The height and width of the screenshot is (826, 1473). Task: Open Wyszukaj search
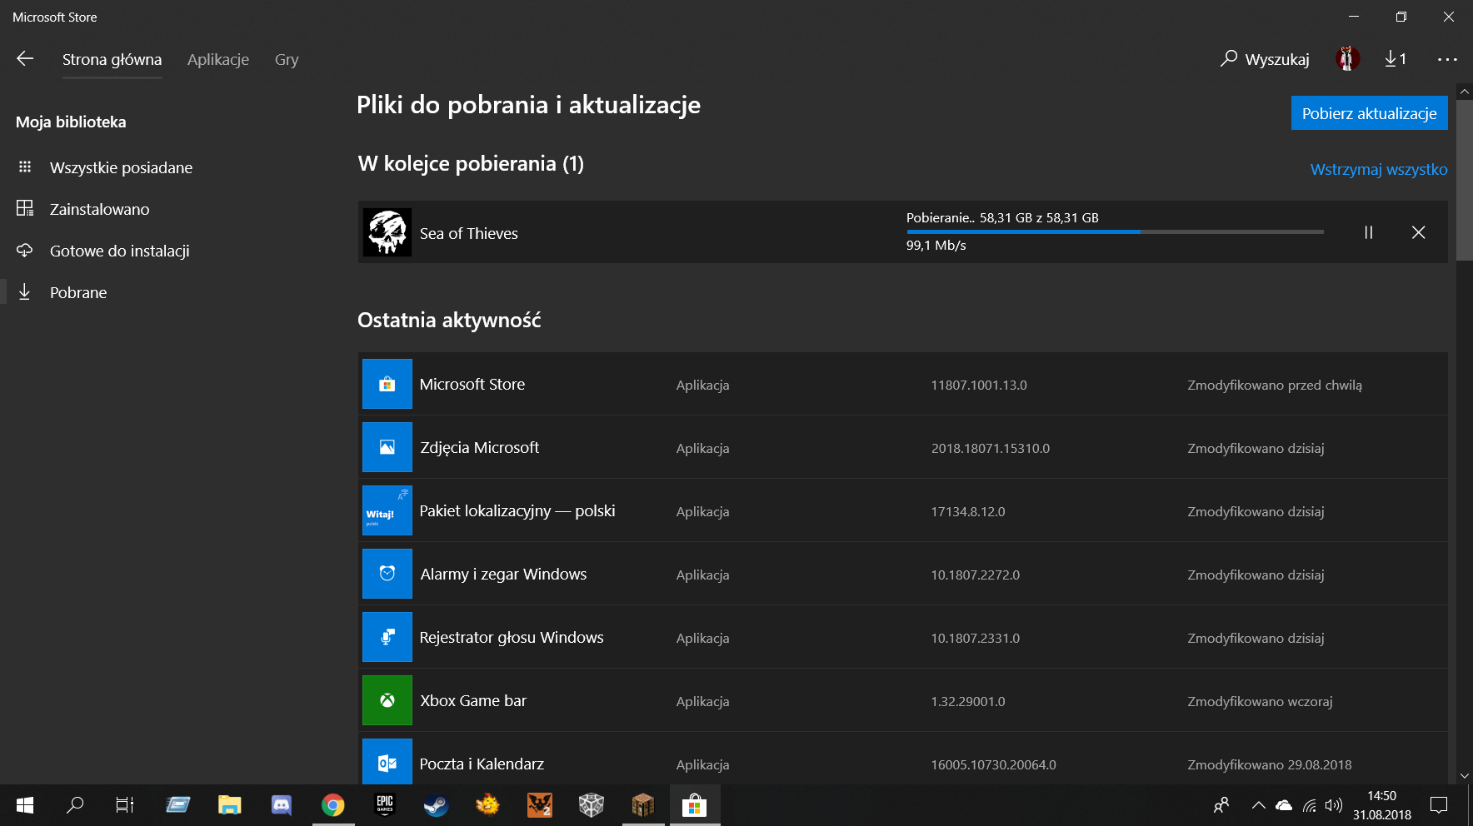[x=1265, y=59]
